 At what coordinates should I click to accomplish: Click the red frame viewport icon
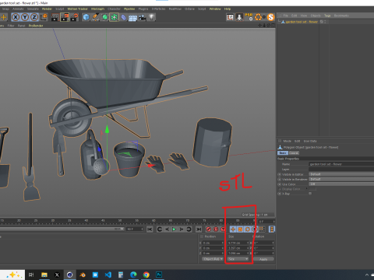coord(230,17)
